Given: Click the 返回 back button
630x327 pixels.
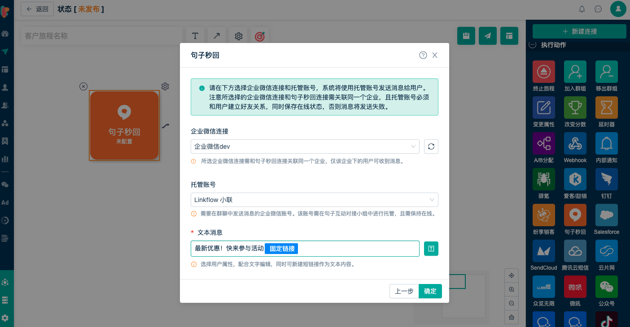Looking at the screenshot, I should 37,9.
